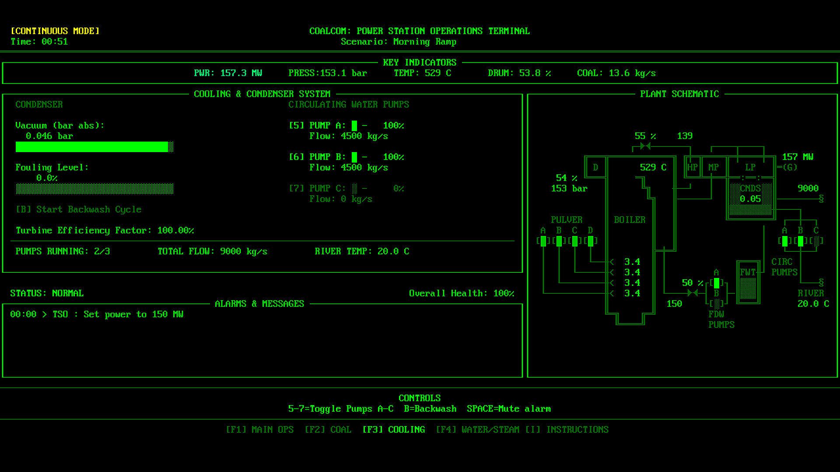Switch to F1 MAIN OPS screen
The height and width of the screenshot is (472, 840).
(x=259, y=430)
